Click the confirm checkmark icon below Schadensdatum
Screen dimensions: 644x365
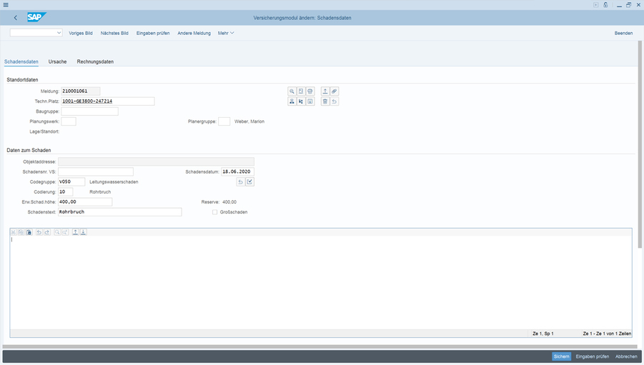tap(250, 182)
